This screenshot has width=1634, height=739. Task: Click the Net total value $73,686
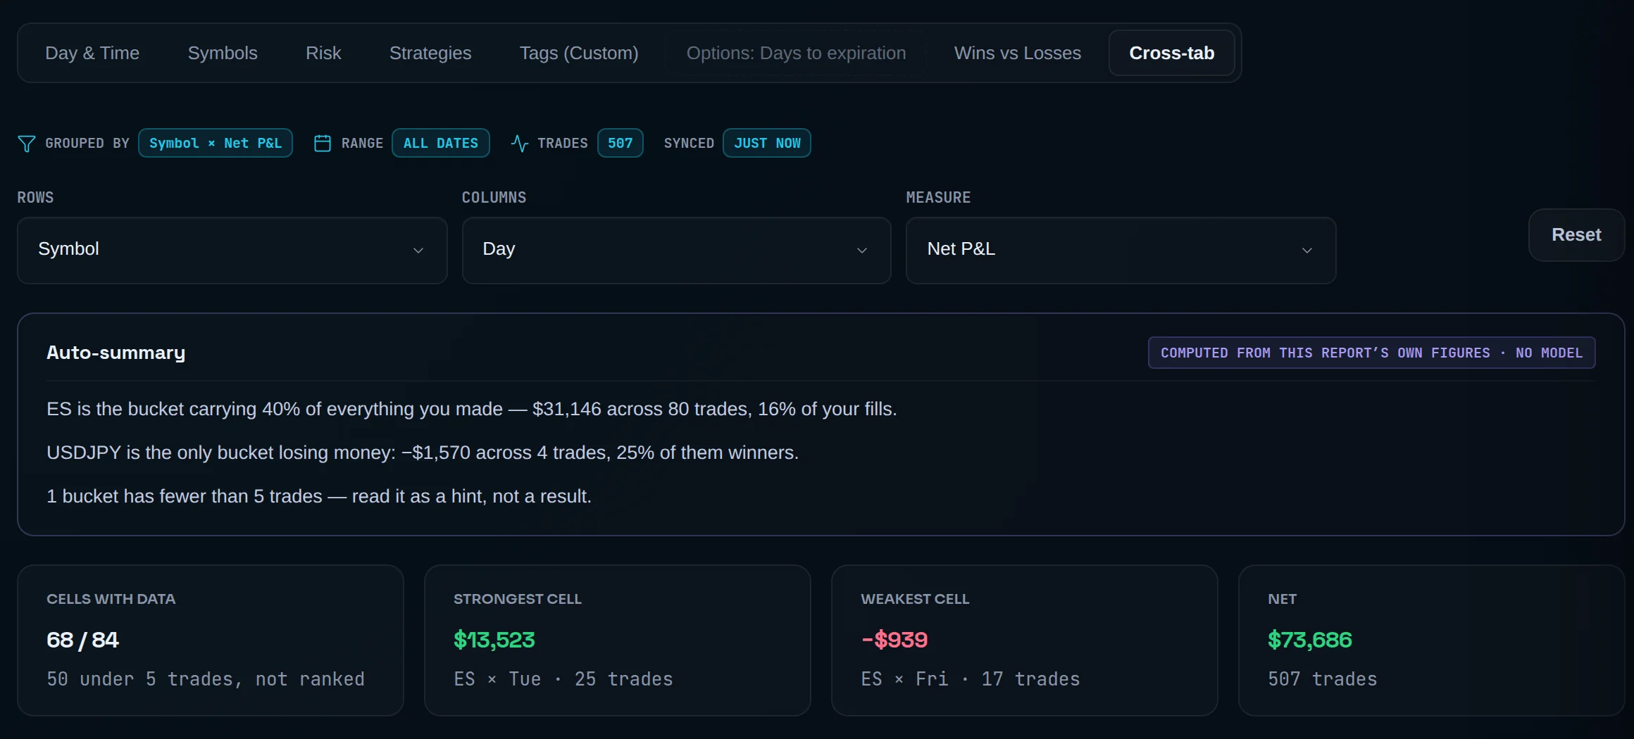1310,640
